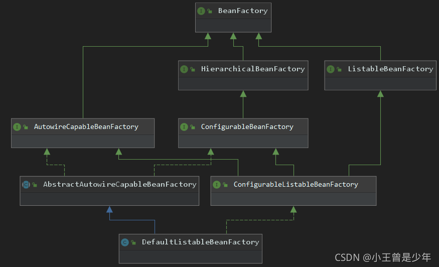
Task: Click the class icon of DefaultListableBeanFactory
Action: pyautogui.click(x=124, y=242)
